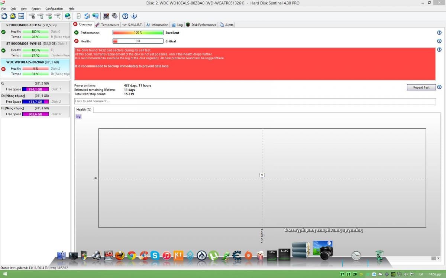Open the Popcorn Time icon in dock

click(260, 255)
